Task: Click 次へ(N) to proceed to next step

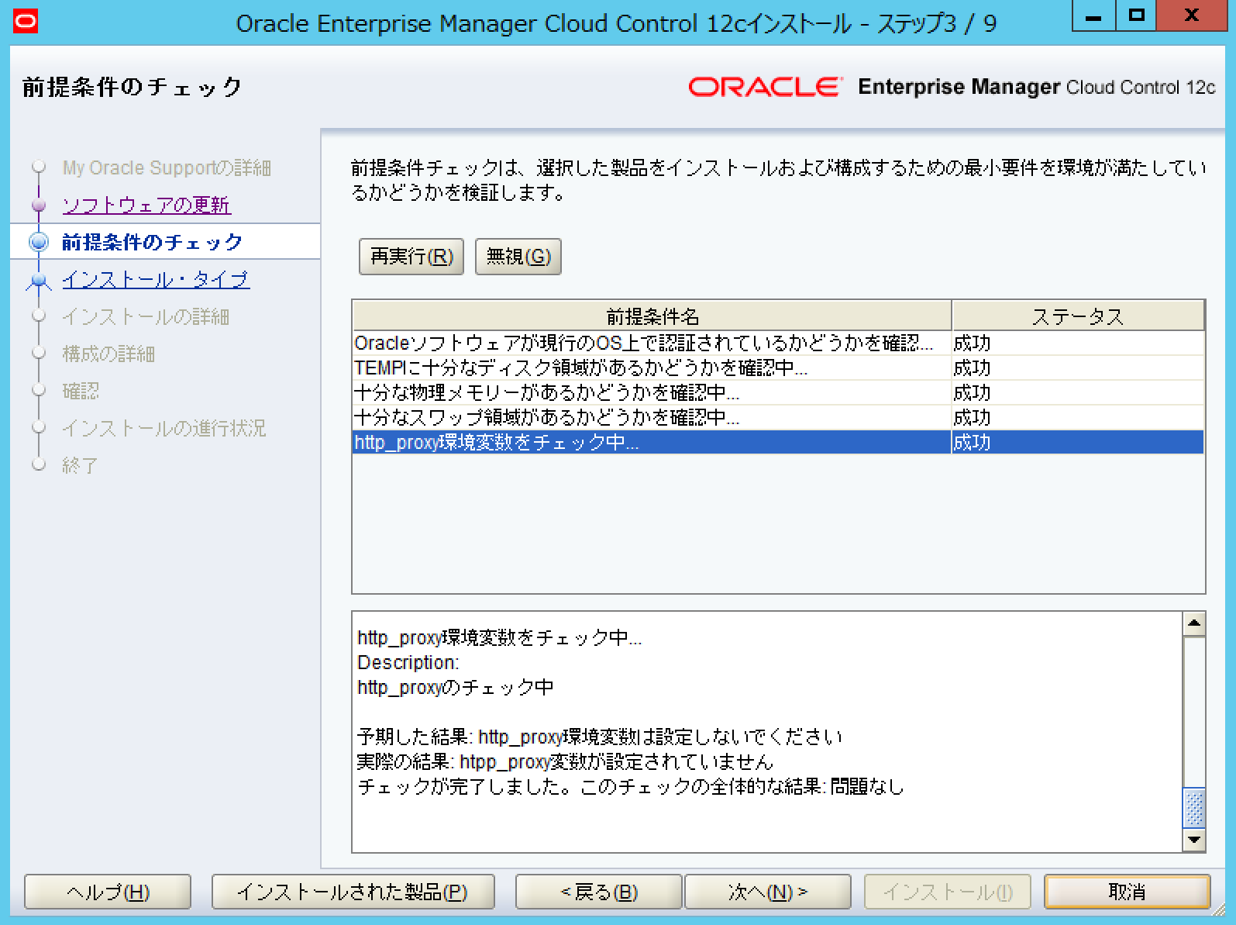Action: click(767, 892)
